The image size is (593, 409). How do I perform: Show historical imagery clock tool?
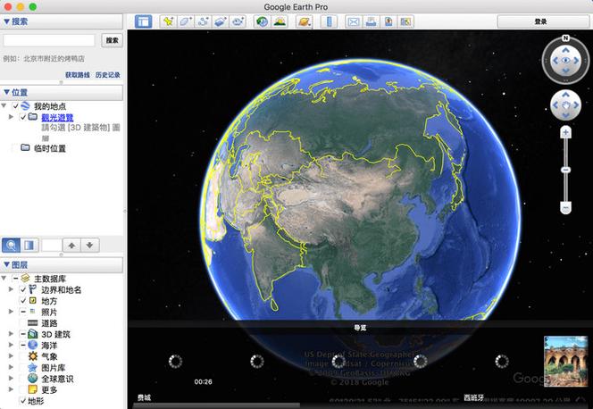(x=262, y=21)
